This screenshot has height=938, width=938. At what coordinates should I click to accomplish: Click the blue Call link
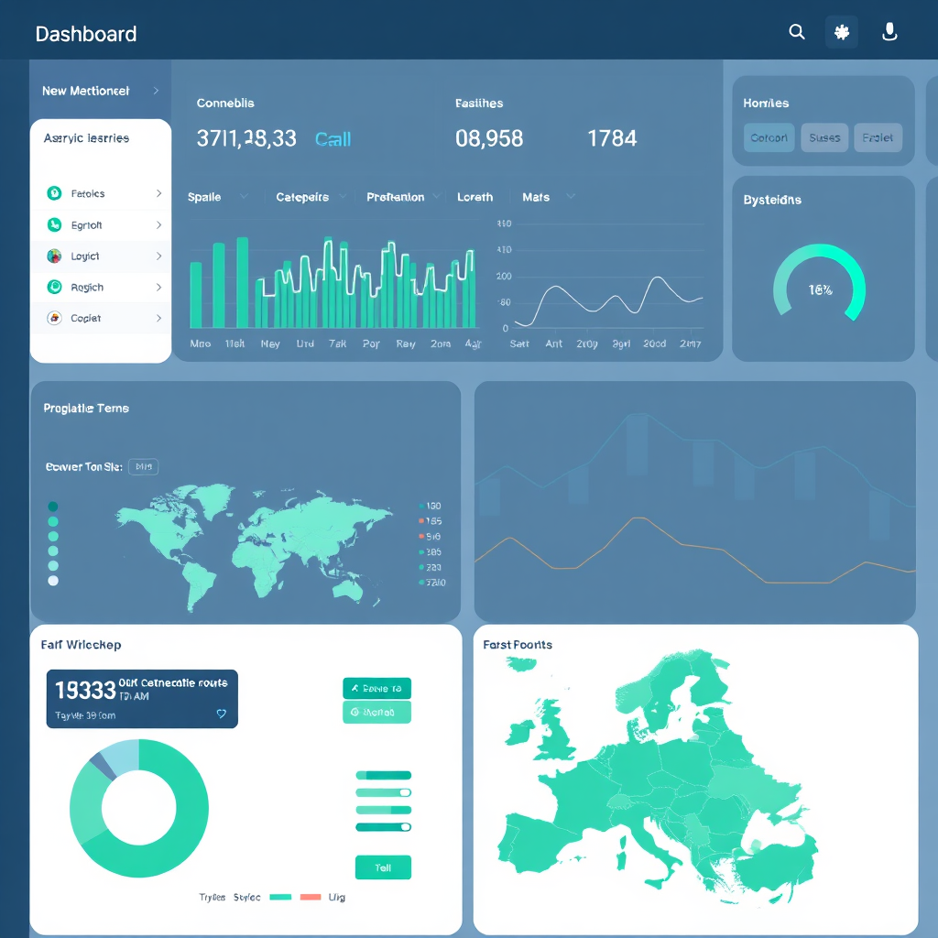333,139
